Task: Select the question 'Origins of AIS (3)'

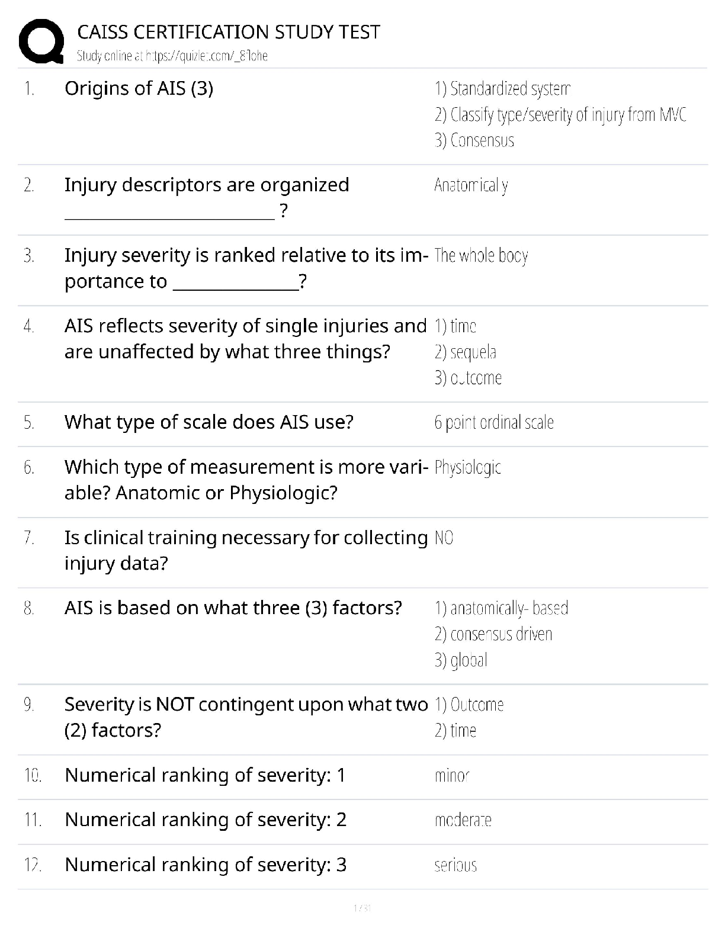Action: [x=139, y=89]
